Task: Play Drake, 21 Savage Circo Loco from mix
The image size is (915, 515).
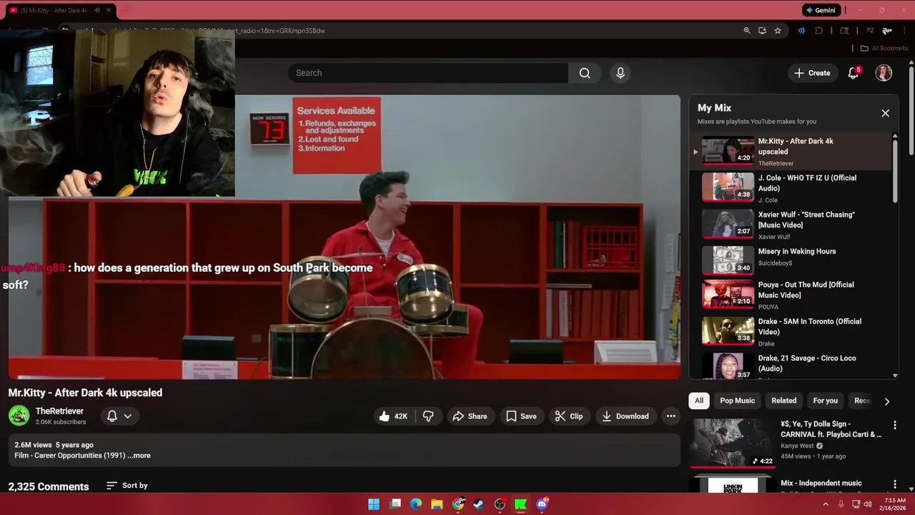Action: pos(791,365)
